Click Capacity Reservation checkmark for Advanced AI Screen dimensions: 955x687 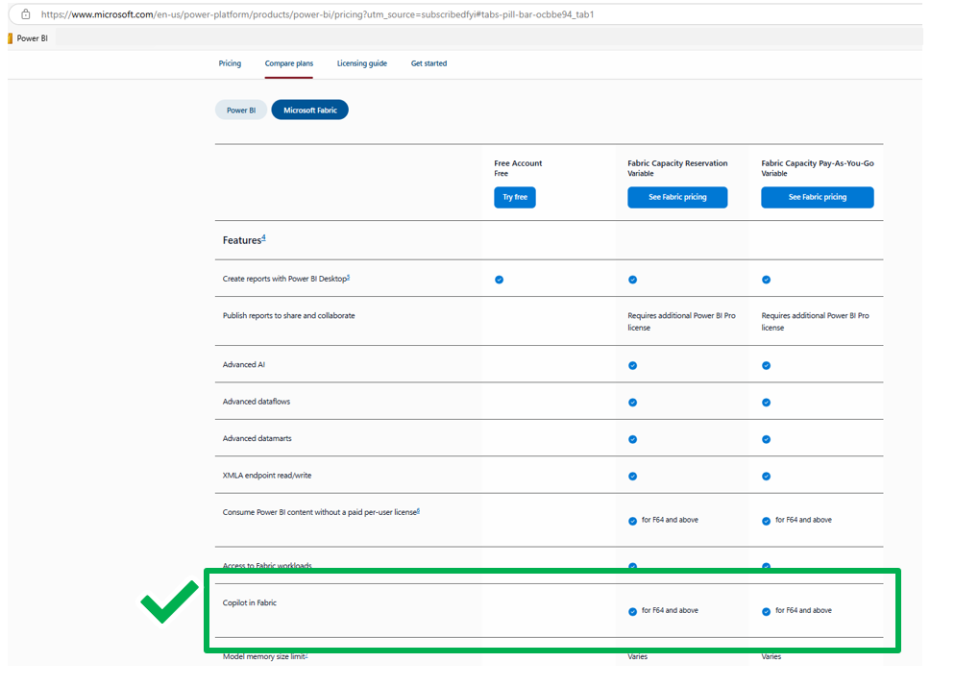[x=633, y=365]
